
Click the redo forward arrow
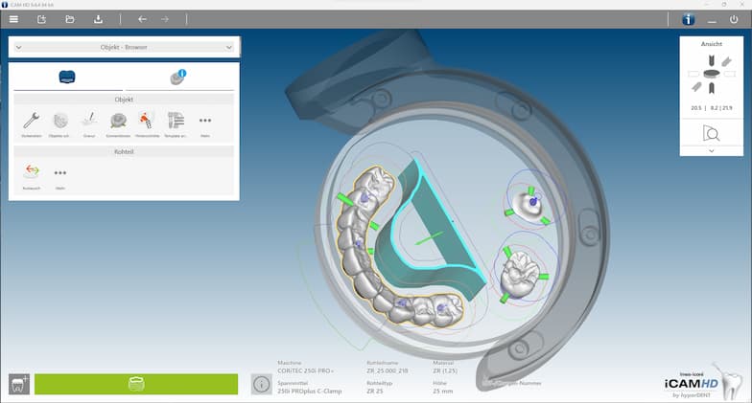pyautogui.click(x=164, y=19)
